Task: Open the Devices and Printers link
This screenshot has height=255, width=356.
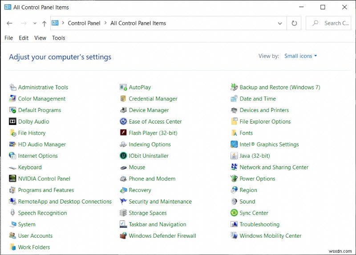Action: [264, 110]
